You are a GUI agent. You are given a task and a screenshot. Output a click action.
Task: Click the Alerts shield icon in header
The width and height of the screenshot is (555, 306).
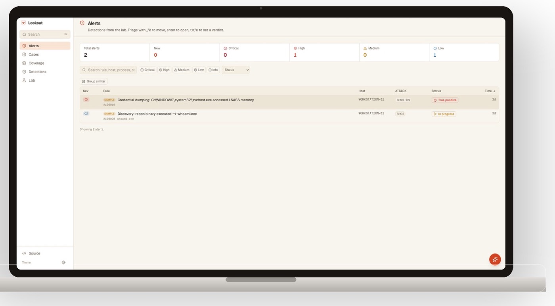point(82,23)
